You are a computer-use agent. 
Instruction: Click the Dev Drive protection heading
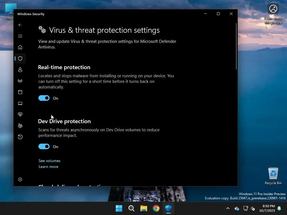(64, 121)
